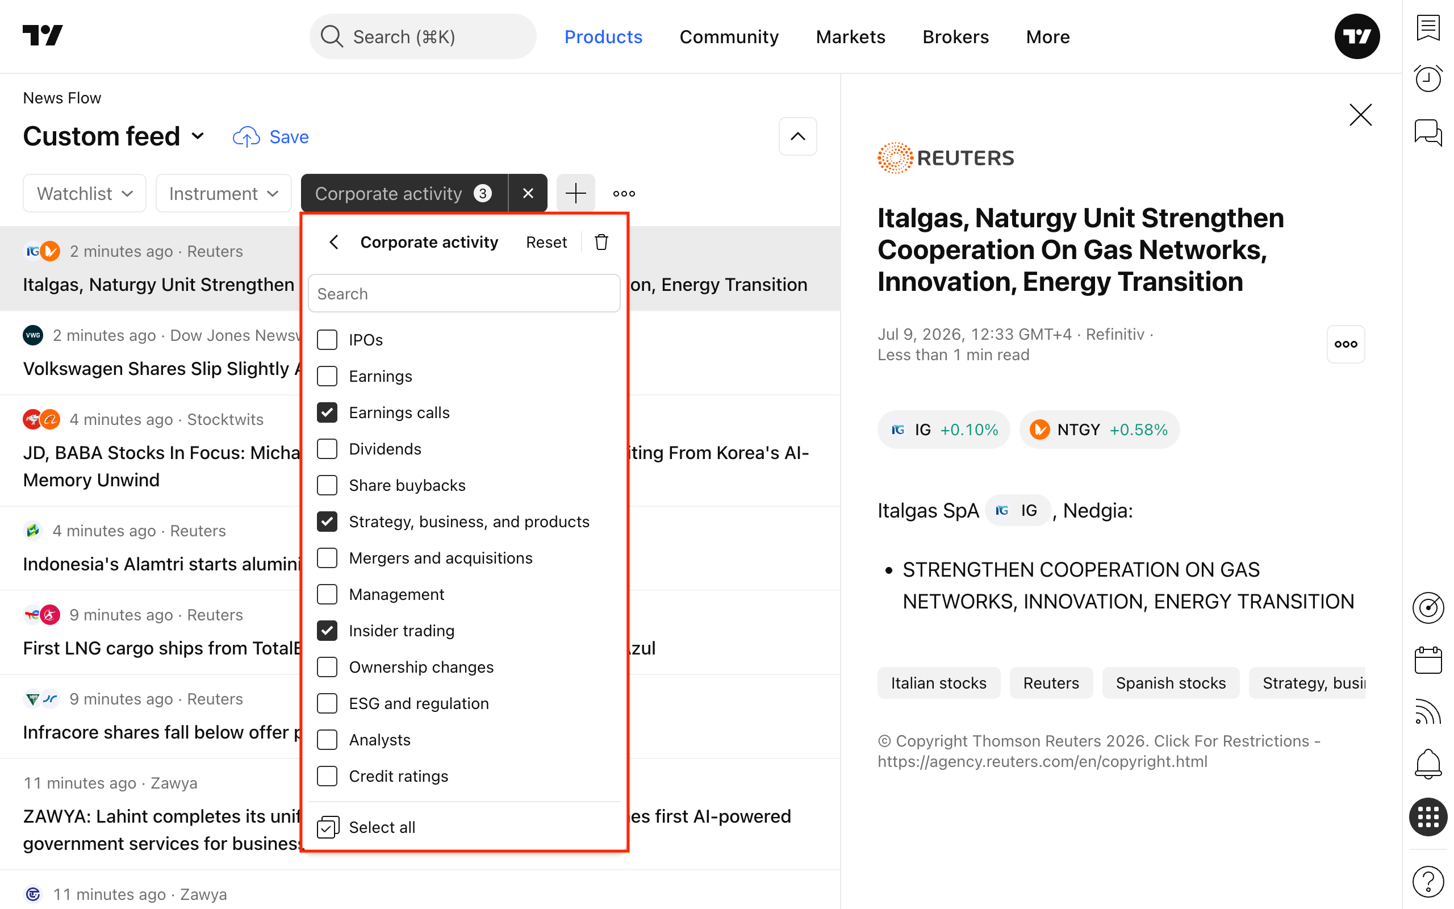Enable the Ownership changes checkbox

point(328,668)
